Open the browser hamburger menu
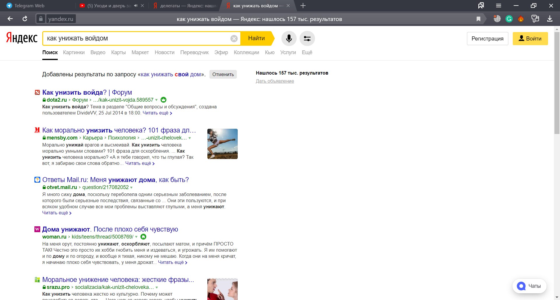 tap(498, 6)
